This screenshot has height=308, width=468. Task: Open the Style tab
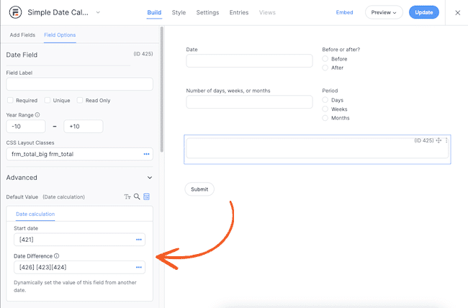(179, 12)
